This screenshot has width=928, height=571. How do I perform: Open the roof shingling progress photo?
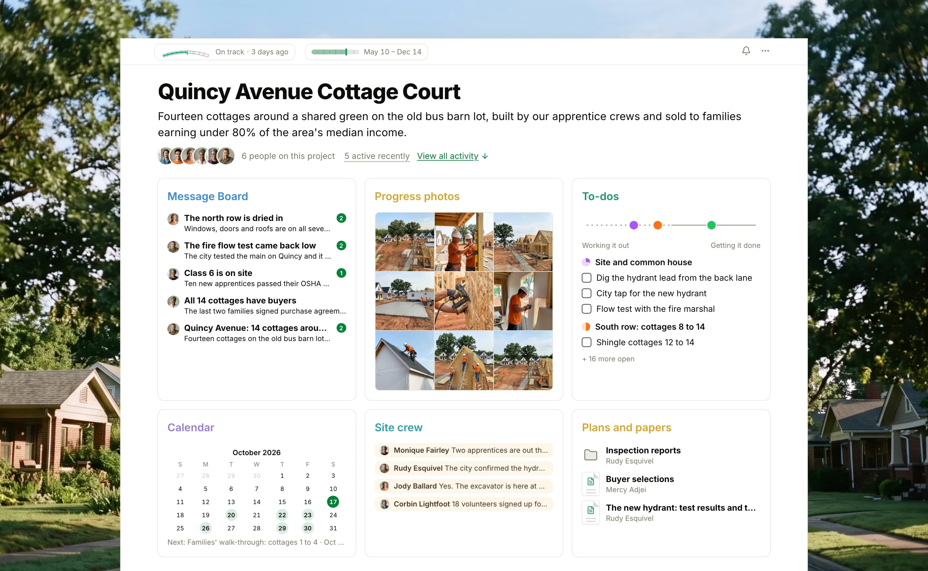click(405, 361)
